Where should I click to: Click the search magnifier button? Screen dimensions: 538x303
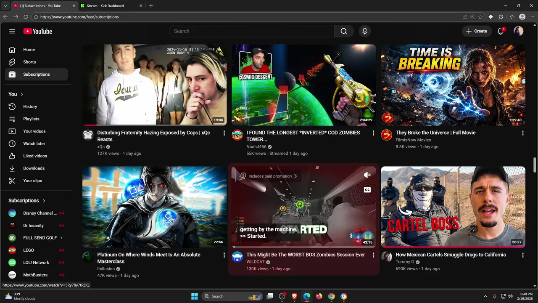(344, 31)
